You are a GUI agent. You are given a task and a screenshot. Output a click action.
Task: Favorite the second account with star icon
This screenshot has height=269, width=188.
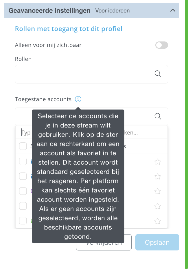point(158,176)
